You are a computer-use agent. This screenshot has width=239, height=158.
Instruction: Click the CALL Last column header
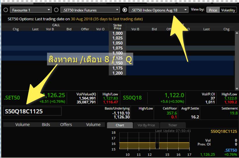[35, 29]
